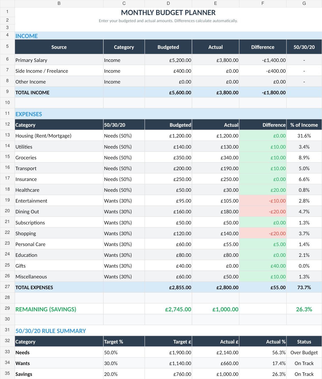Image resolution: width=322 pixels, height=379 pixels.
Task: Select column B header
Action: coord(59,3)
